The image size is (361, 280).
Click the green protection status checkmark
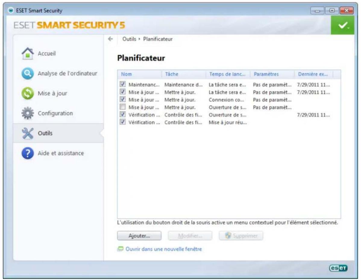pos(343,25)
